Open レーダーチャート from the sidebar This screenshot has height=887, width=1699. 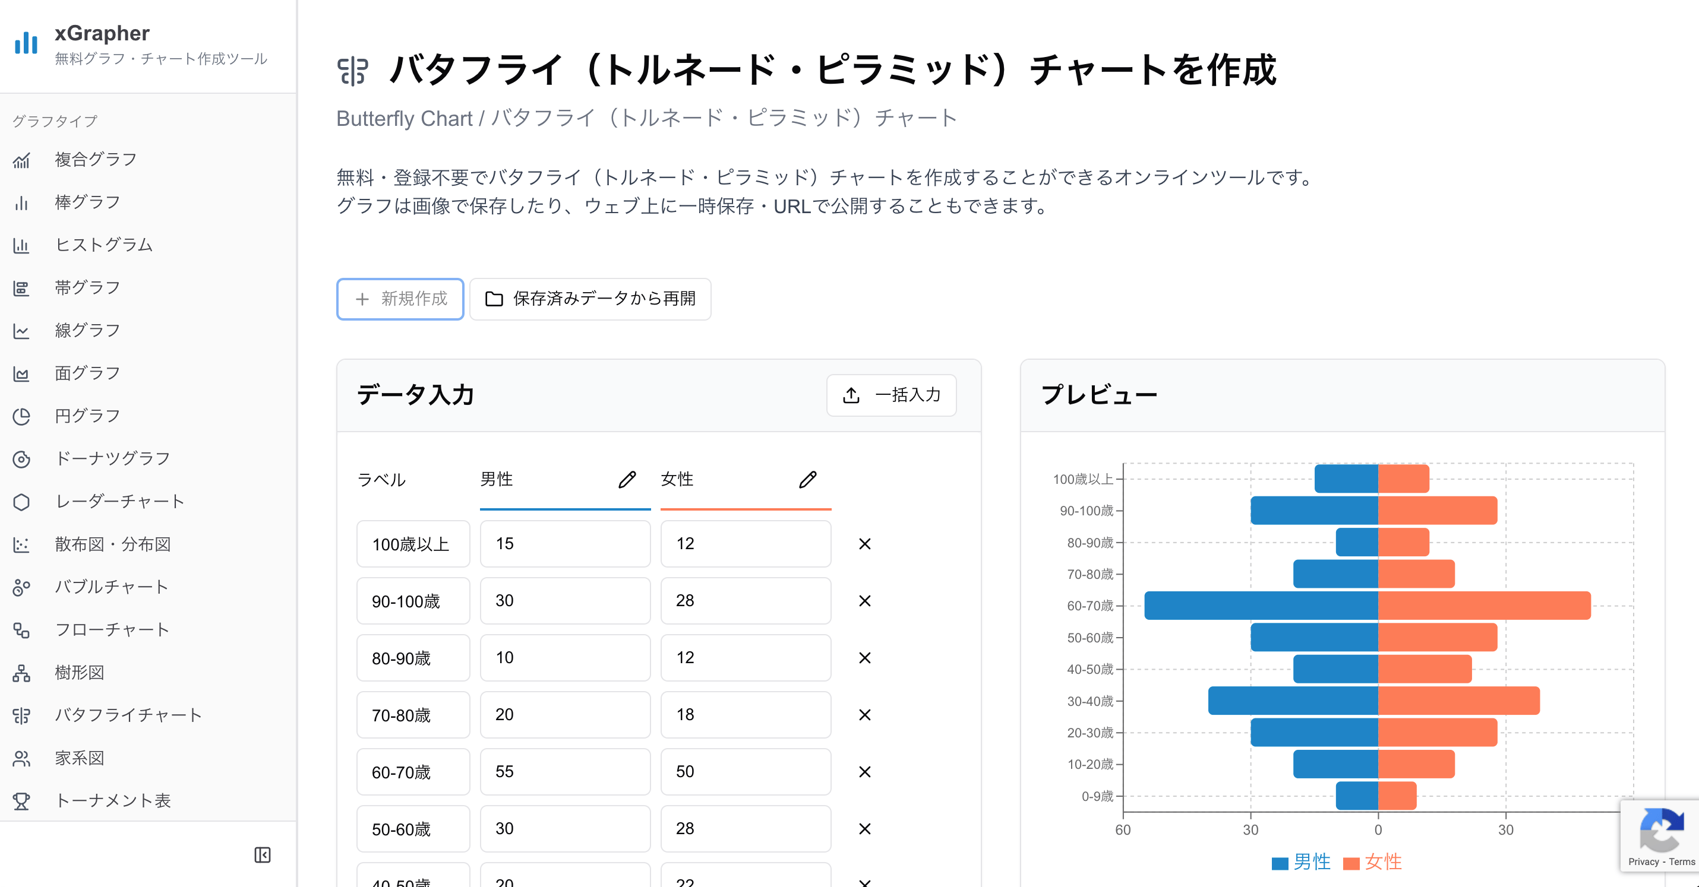[x=119, y=502]
